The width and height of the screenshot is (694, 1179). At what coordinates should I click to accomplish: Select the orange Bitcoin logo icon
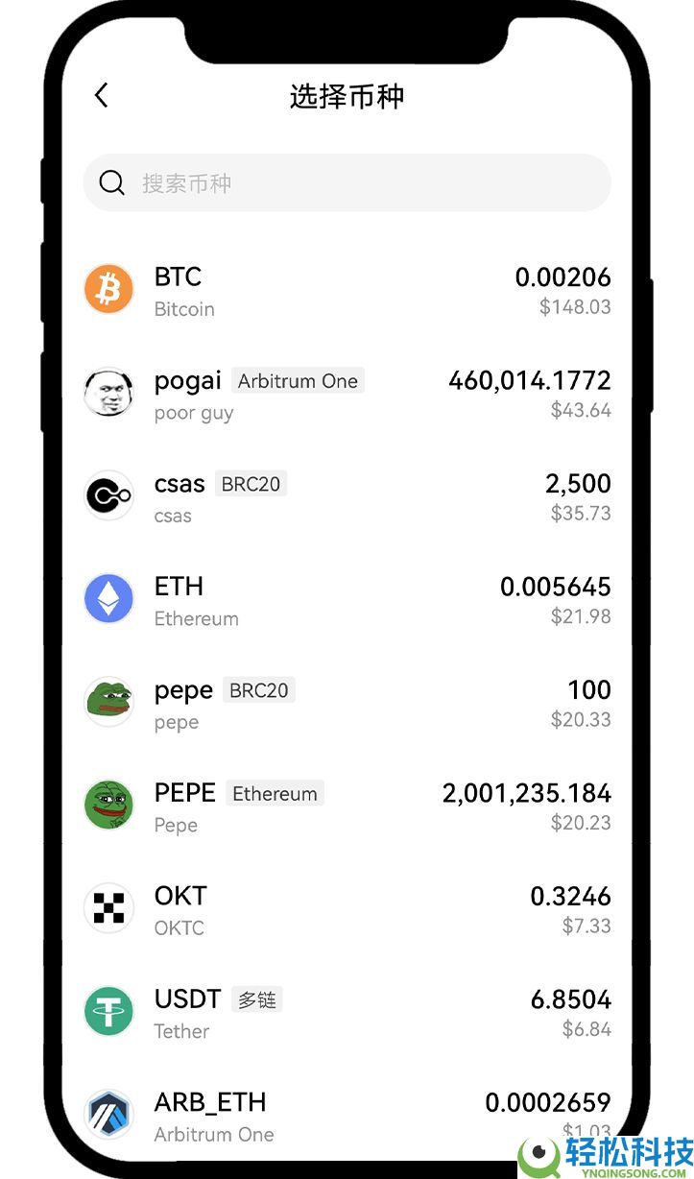tap(108, 289)
